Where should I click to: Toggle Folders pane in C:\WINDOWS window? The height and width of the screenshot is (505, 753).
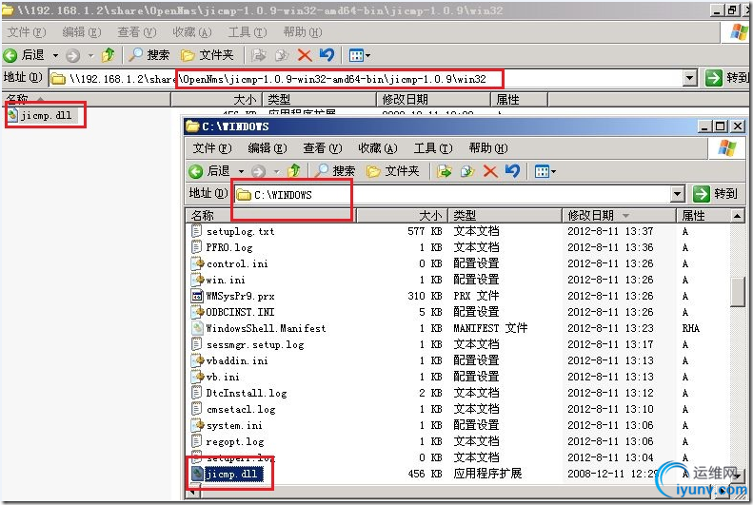pyautogui.click(x=393, y=171)
